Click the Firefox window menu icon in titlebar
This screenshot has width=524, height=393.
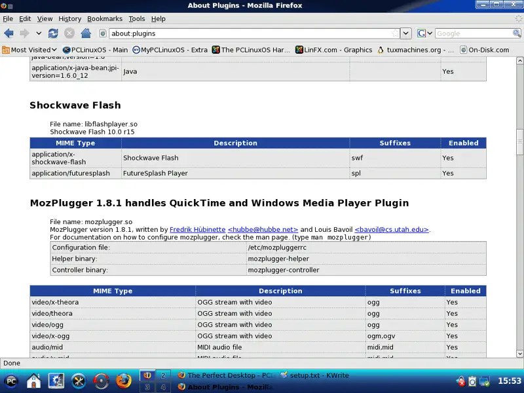tap(3, 5)
